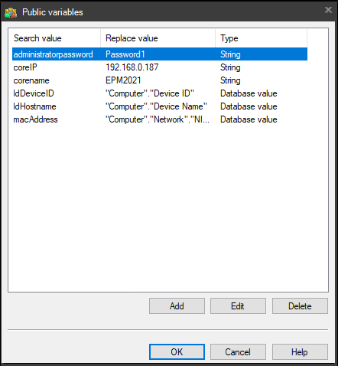Click the "Computer"."Network" truncated value
This screenshot has width=338, height=366.
[158, 119]
